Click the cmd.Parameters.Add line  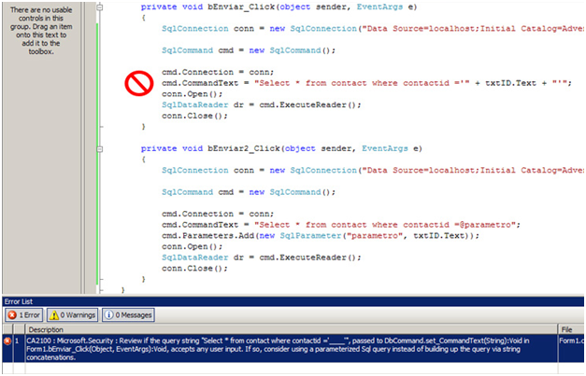[x=321, y=236]
